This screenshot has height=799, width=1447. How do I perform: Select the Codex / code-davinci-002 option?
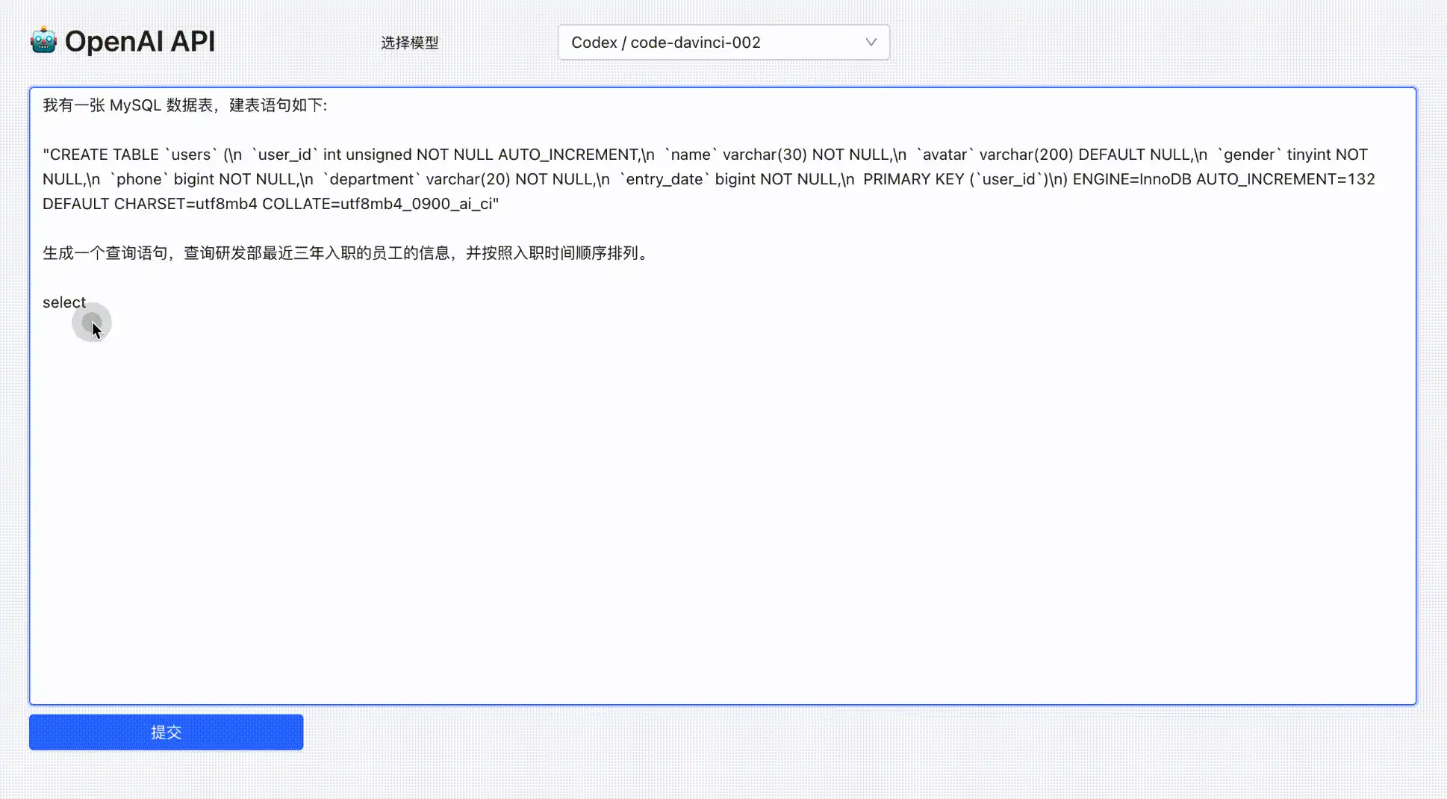coord(665,43)
